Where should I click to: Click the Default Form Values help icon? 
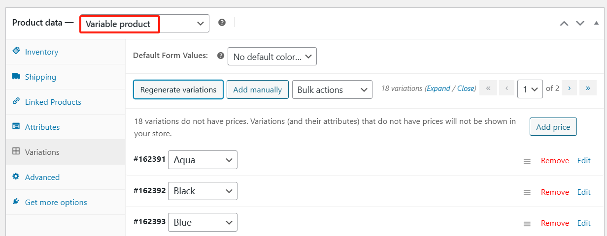click(x=220, y=56)
